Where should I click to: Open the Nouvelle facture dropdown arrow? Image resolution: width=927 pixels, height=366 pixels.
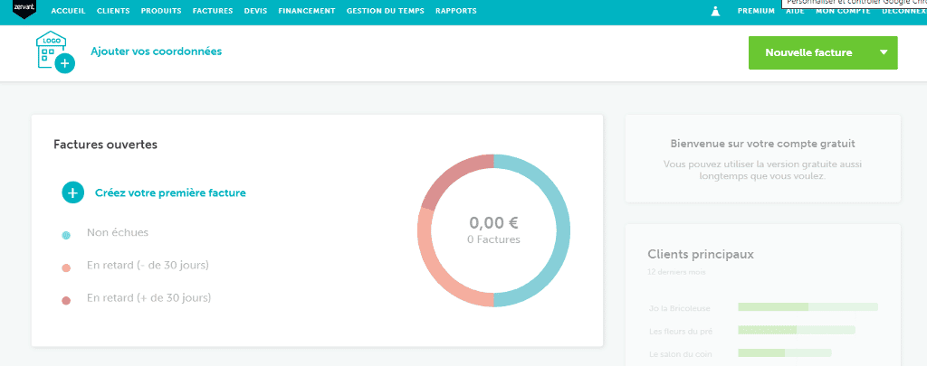884,52
